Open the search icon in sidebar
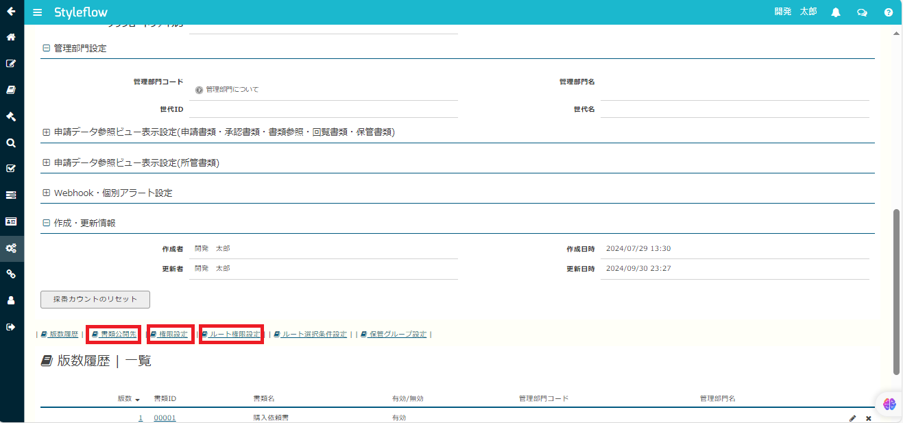903x423 pixels. tap(11, 143)
